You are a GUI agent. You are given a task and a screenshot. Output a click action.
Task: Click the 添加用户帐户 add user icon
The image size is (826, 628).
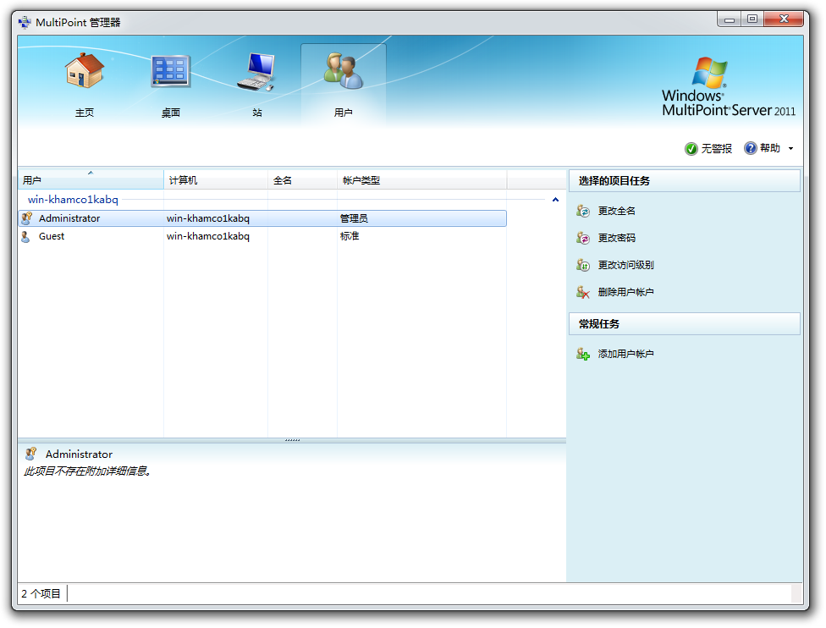click(x=582, y=354)
